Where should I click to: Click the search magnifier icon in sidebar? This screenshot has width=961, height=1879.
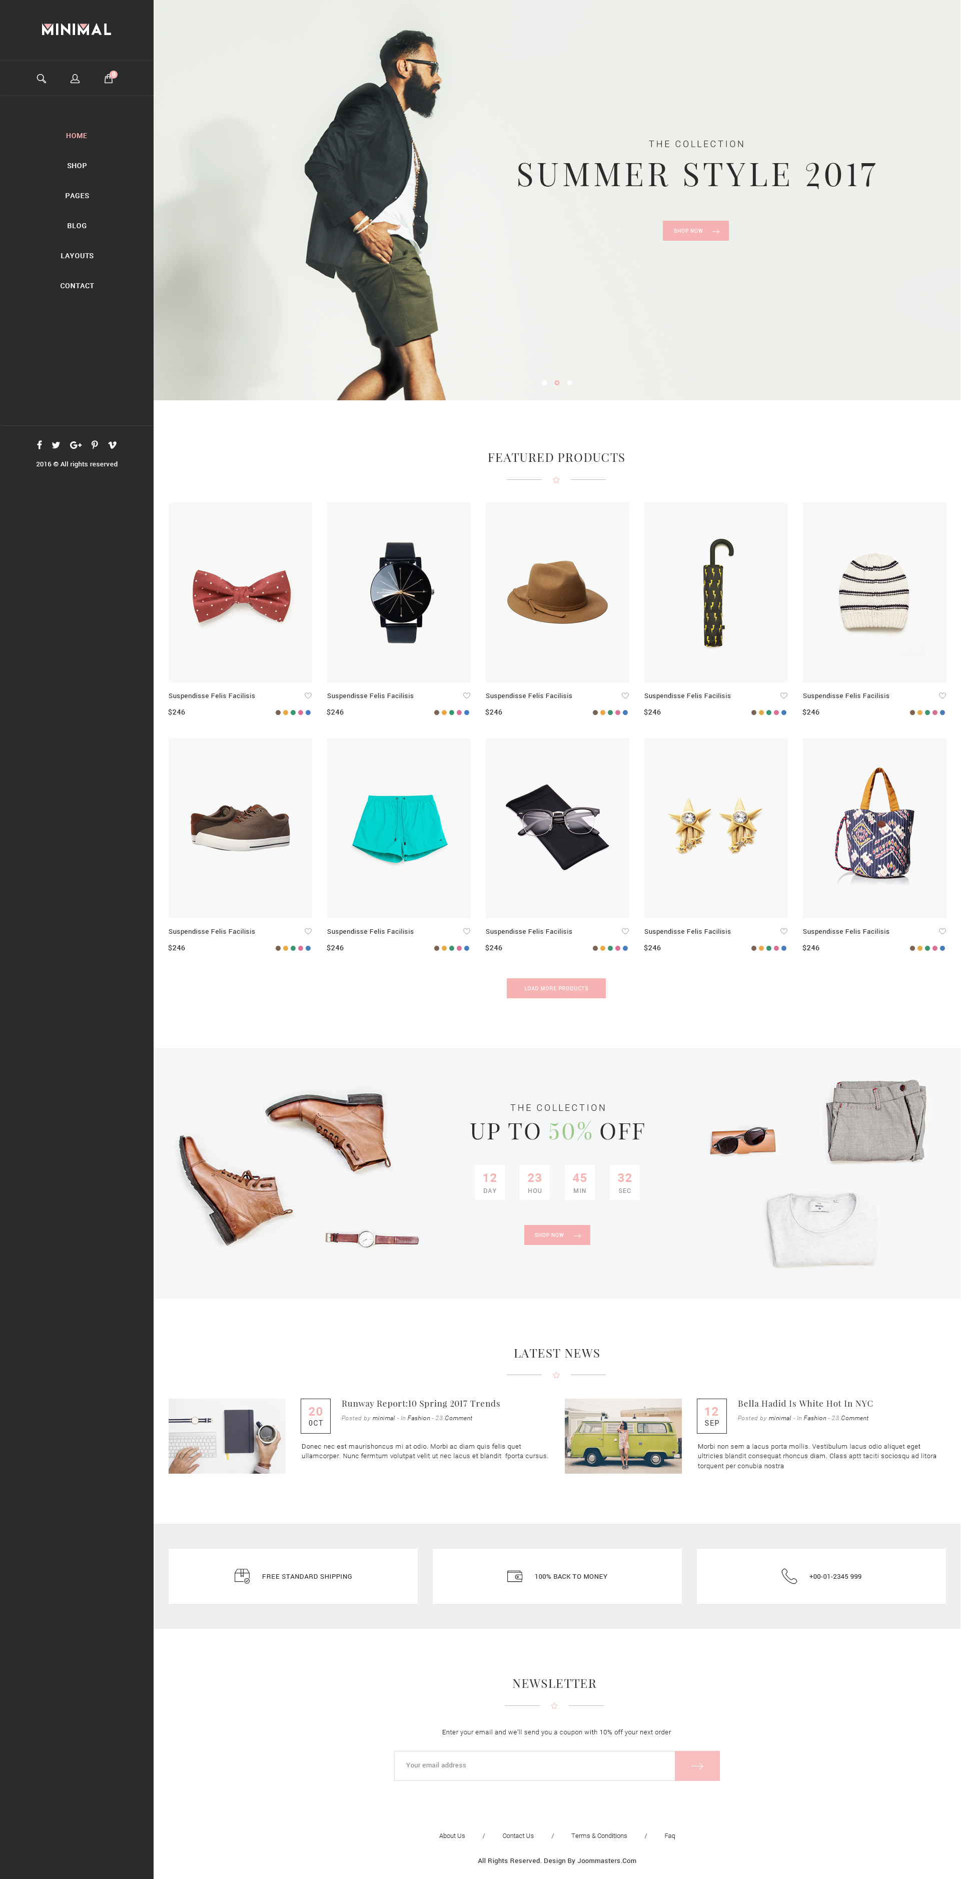coord(42,79)
